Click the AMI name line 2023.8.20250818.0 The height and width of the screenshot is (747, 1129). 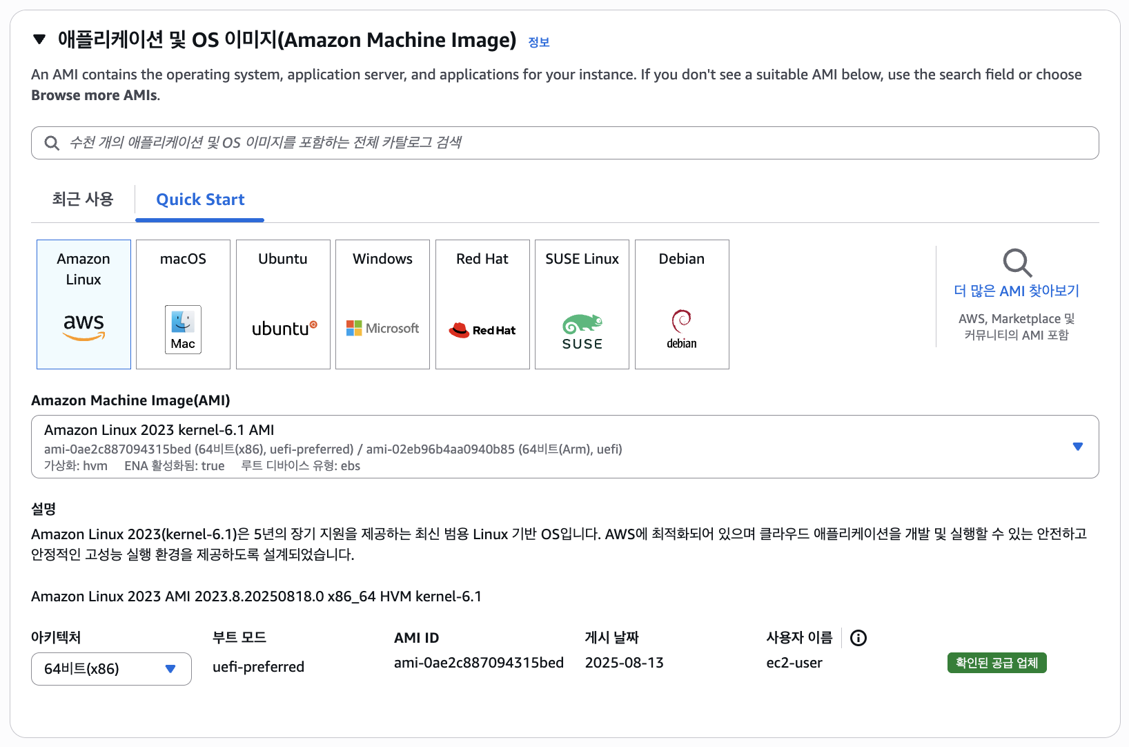click(256, 596)
